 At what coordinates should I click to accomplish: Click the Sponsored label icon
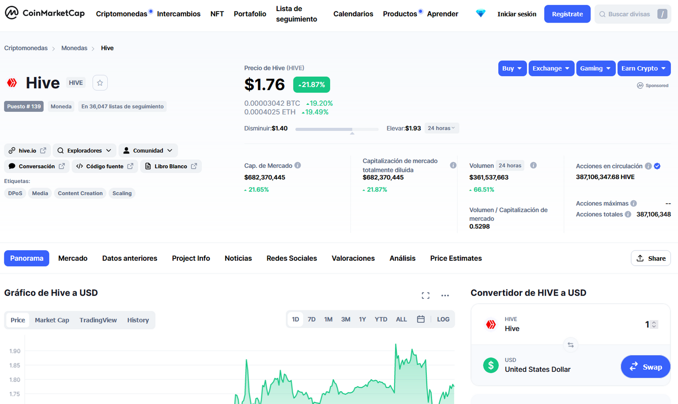[x=640, y=85]
